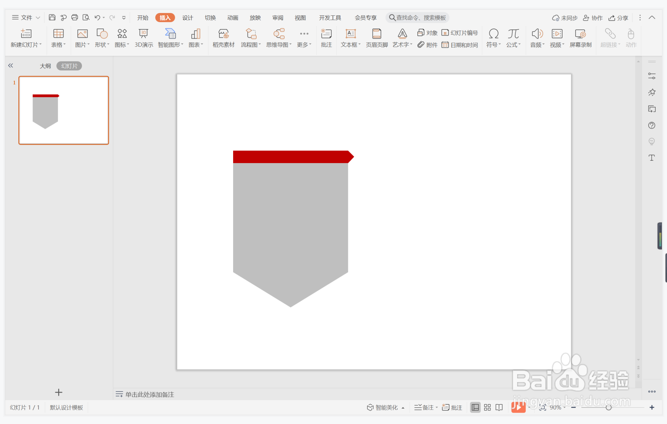
Task: Expand the 文件 menu dropdown arrow
Action: [38, 18]
